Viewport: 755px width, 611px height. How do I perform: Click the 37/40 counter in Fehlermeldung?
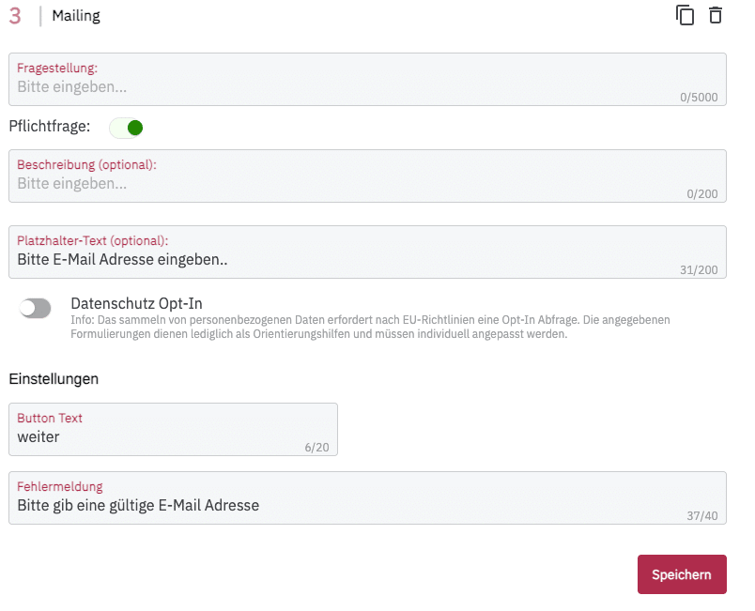point(704,516)
